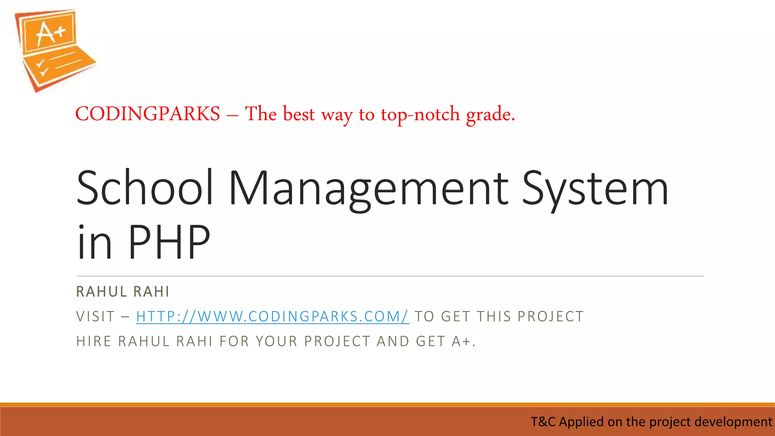Click the thin orange stripe above the footer

click(387, 405)
